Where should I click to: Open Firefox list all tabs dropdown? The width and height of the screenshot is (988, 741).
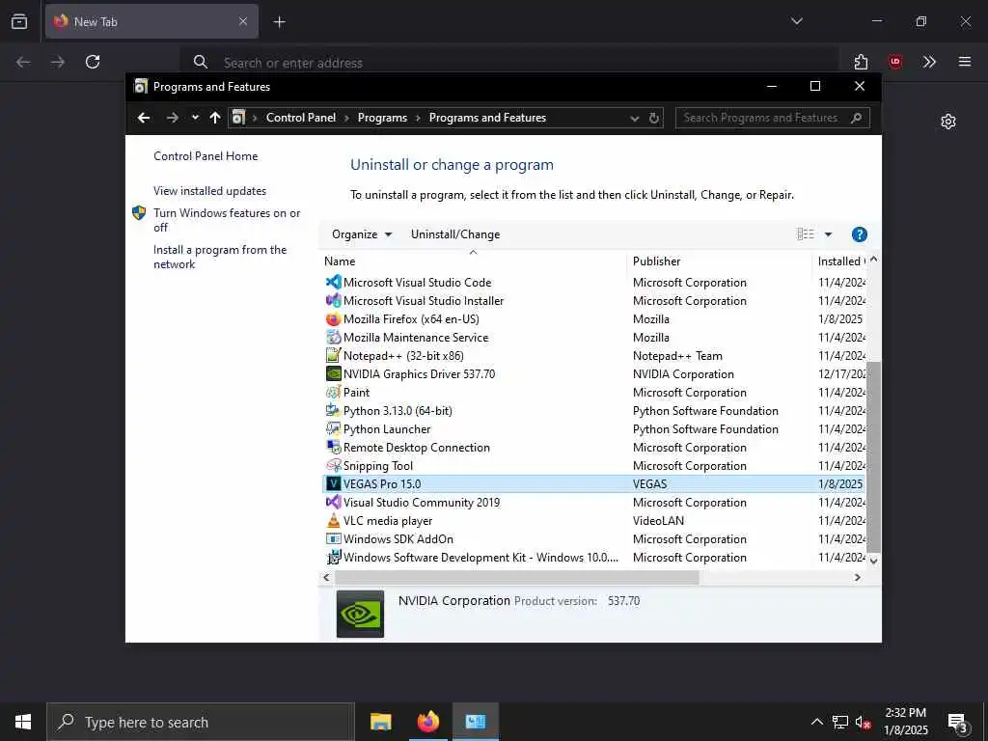click(796, 21)
